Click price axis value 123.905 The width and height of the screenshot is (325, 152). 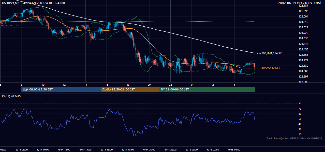[x=303, y=82]
